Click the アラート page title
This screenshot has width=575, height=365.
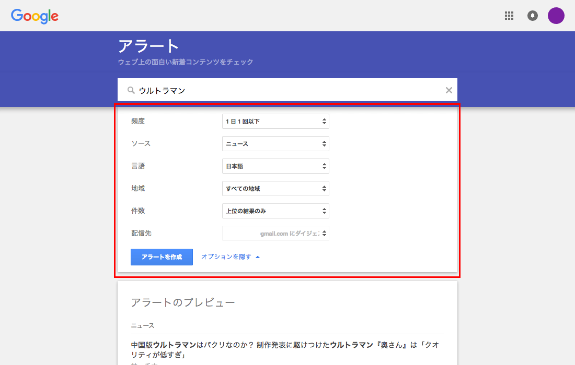click(x=148, y=46)
